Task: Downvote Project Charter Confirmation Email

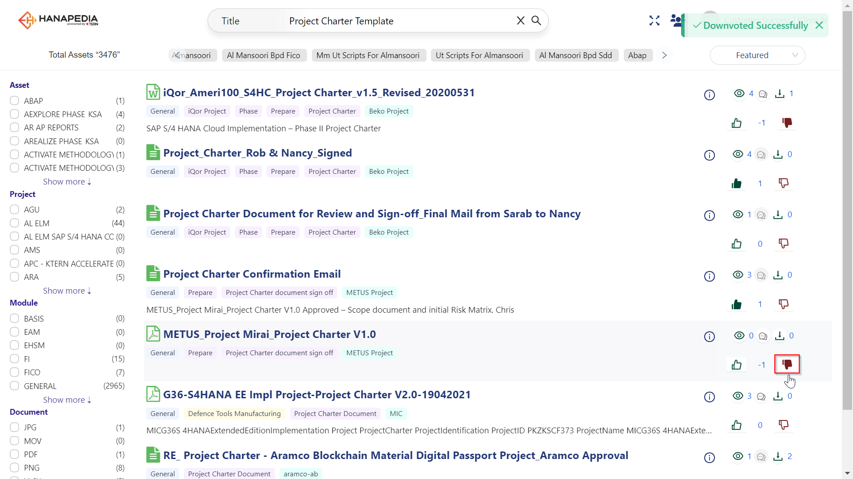Action: pyautogui.click(x=784, y=304)
